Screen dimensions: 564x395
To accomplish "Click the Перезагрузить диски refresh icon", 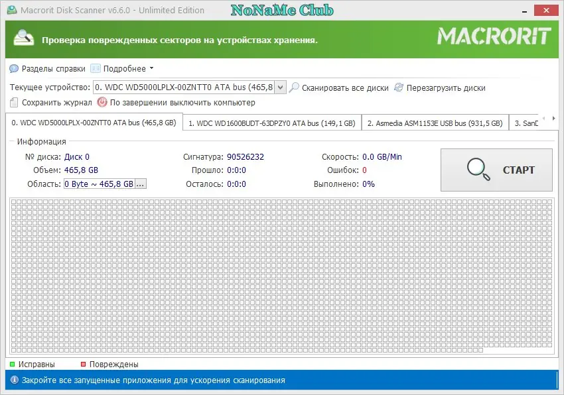I will (398, 87).
